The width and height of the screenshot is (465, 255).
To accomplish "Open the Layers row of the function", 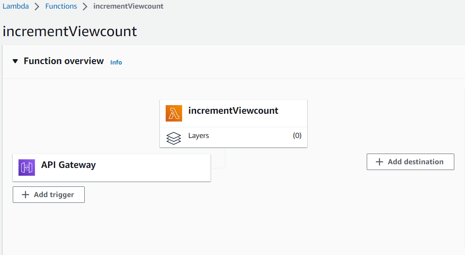I will pos(234,138).
